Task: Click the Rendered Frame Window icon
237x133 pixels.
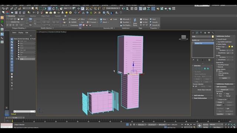Action: click(x=162, y=8)
